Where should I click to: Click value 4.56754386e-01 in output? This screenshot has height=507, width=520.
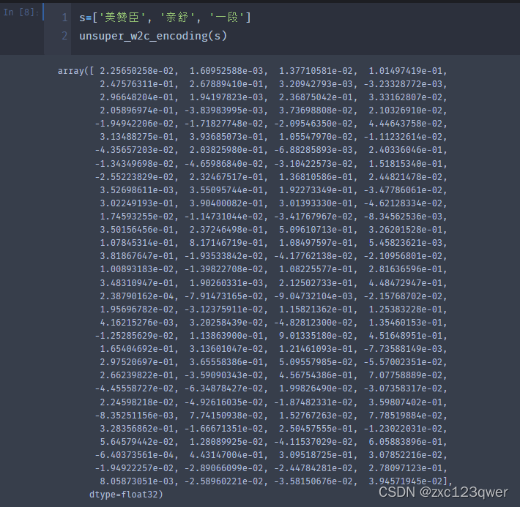pos(316,375)
